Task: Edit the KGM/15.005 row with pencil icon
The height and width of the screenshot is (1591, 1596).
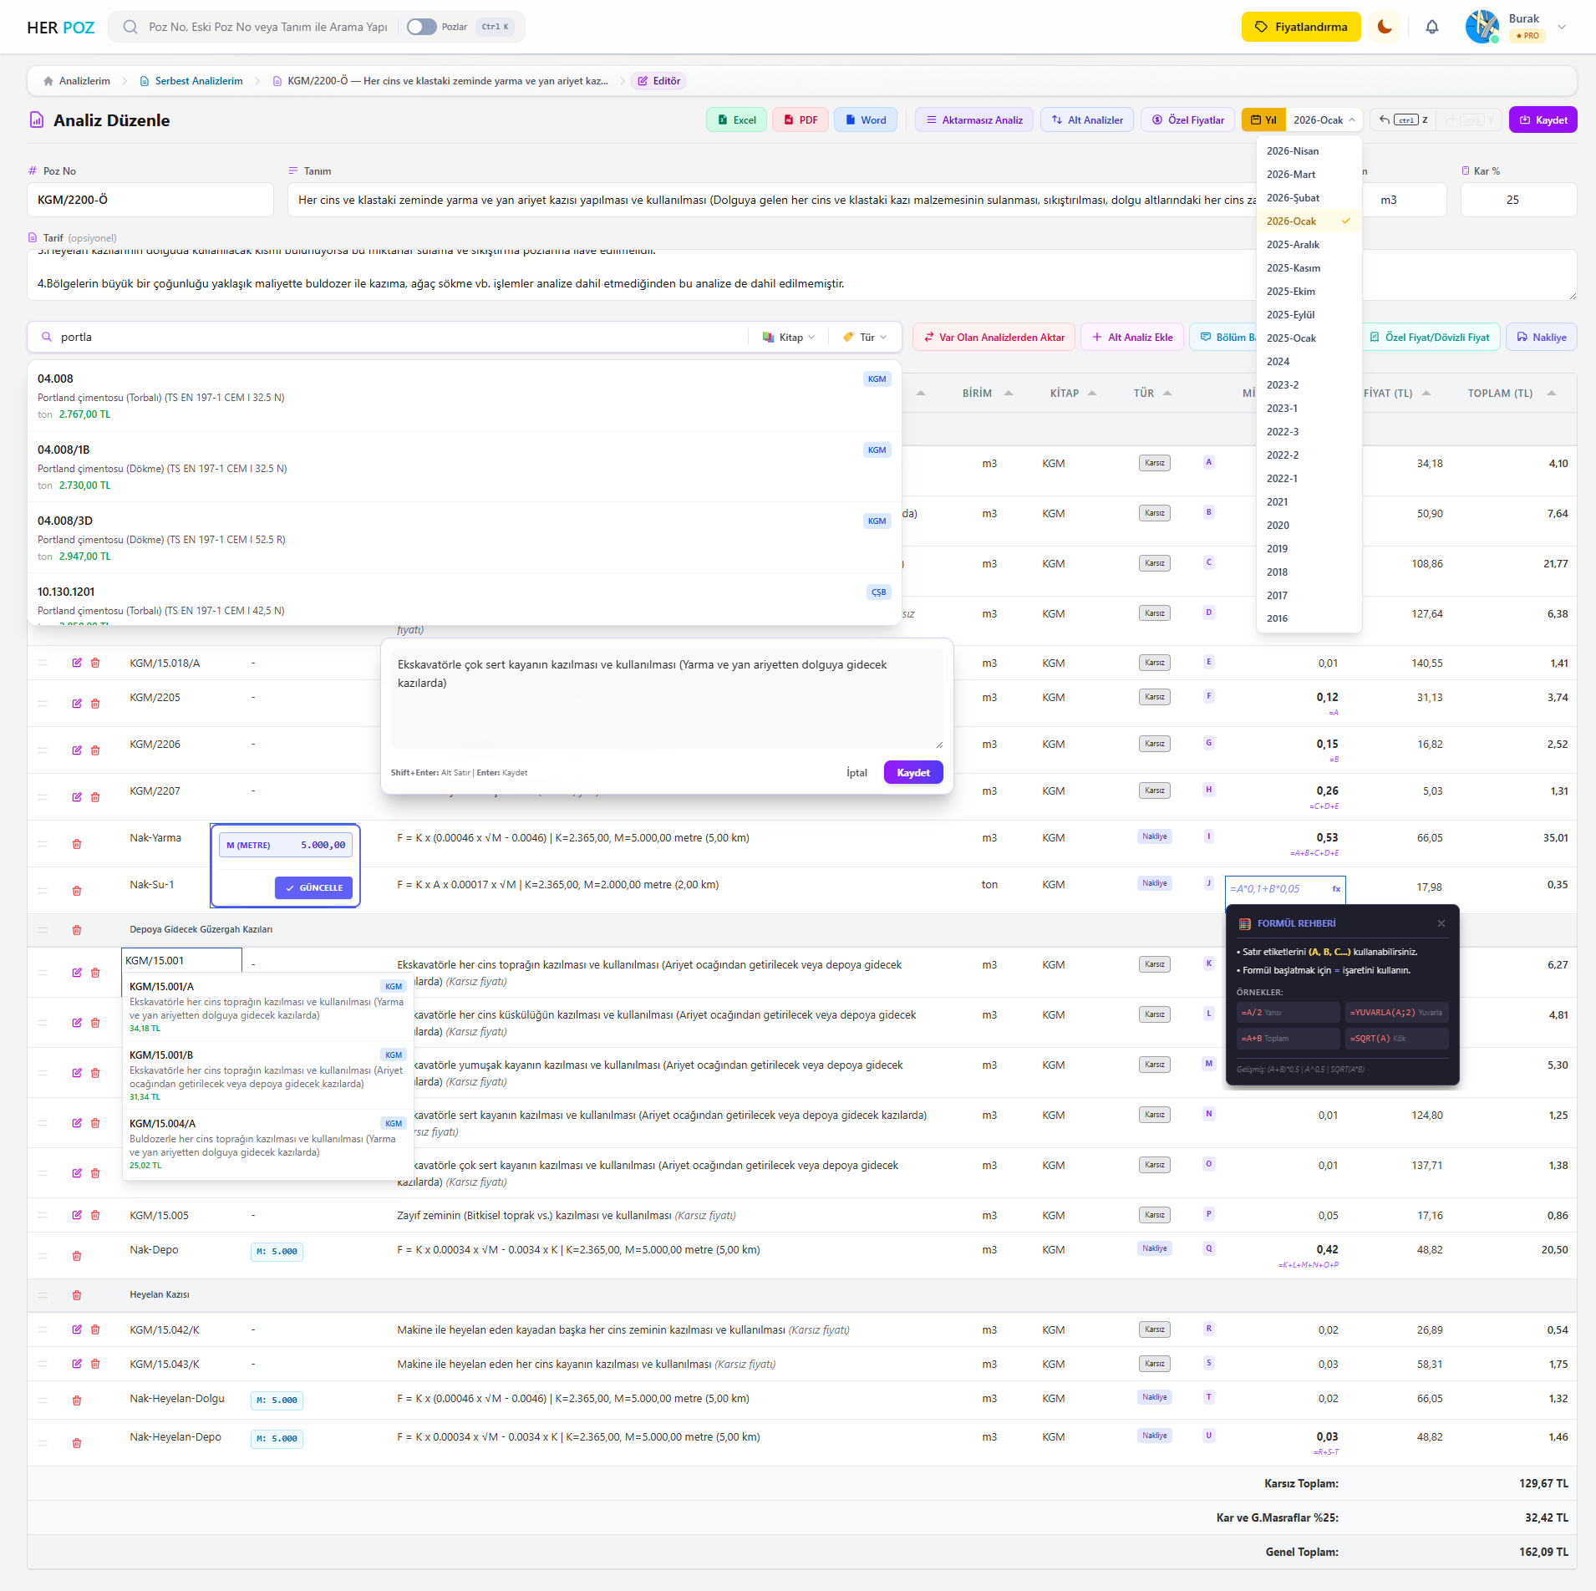Action: (x=77, y=1215)
